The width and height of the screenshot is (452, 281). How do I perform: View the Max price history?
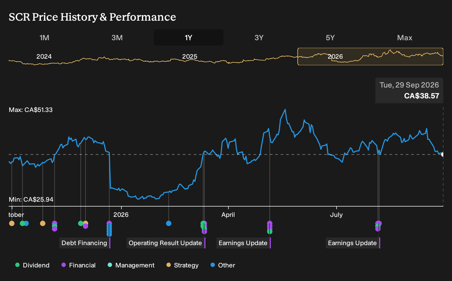click(405, 38)
